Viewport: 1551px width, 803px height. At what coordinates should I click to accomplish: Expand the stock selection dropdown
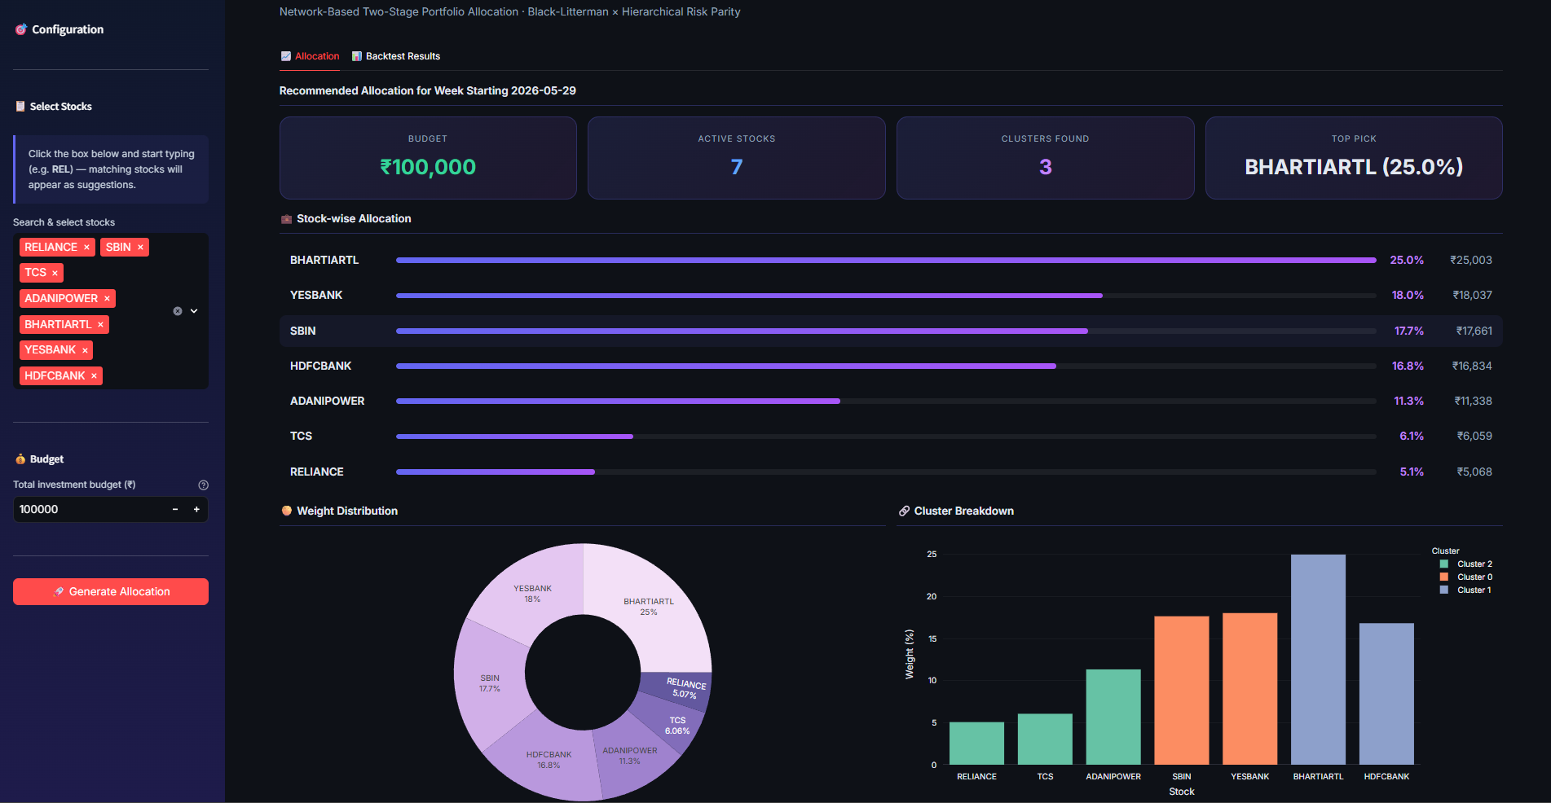pyautogui.click(x=194, y=311)
